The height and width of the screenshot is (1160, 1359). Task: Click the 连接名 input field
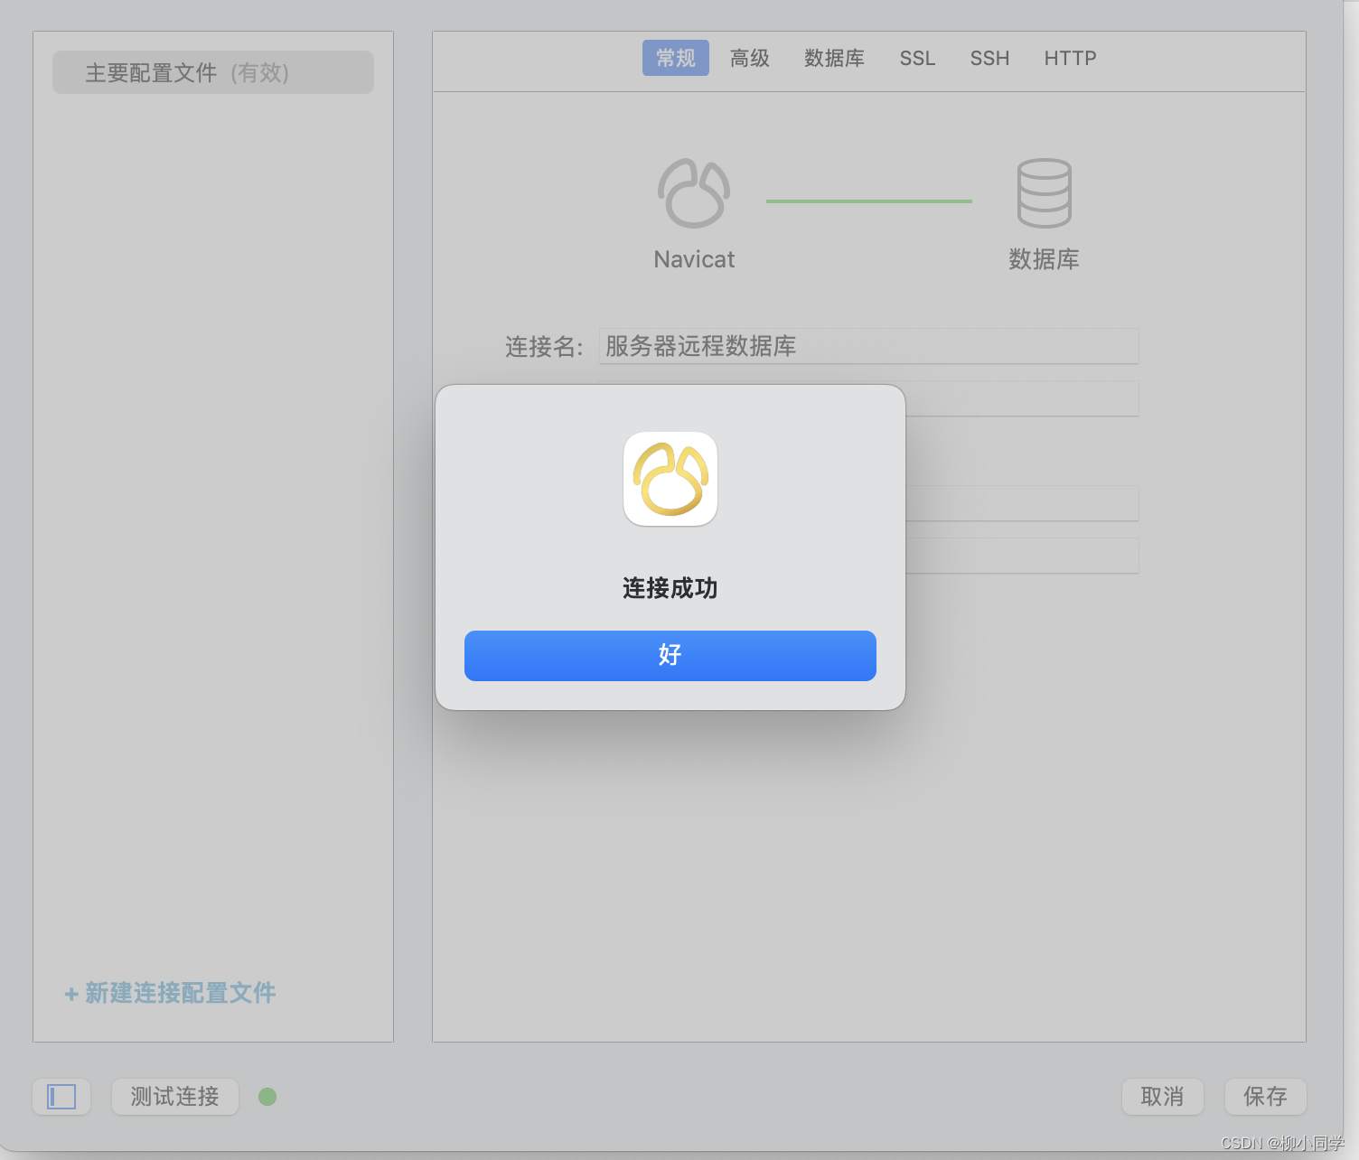point(868,346)
